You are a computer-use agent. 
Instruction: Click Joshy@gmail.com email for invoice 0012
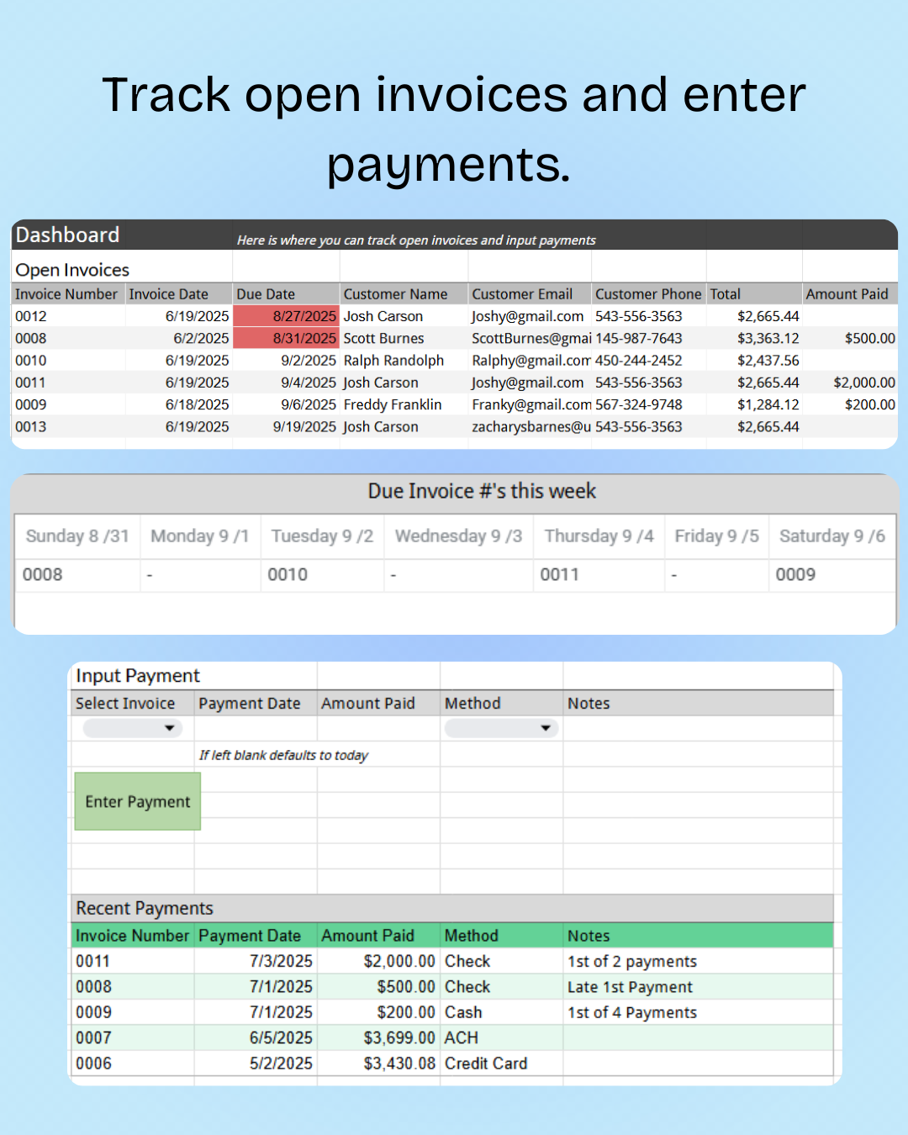(x=528, y=316)
